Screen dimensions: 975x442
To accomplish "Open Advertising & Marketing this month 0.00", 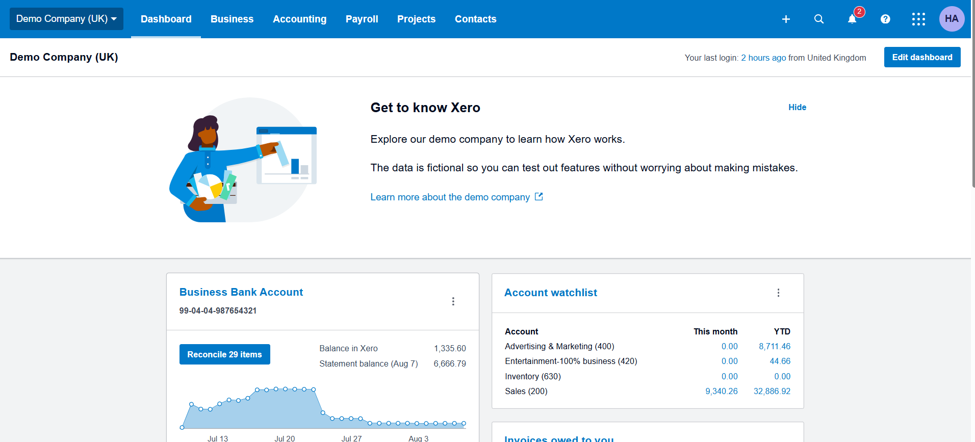I will click(x=730, y=346).
